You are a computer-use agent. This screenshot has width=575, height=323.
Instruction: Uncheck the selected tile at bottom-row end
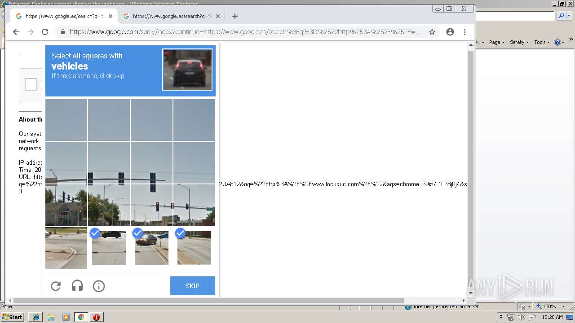(x=194, y=248)
